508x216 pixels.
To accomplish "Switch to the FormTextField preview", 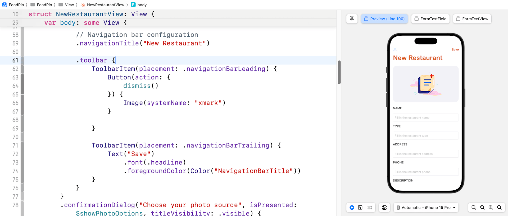I will tap(430, 19).
